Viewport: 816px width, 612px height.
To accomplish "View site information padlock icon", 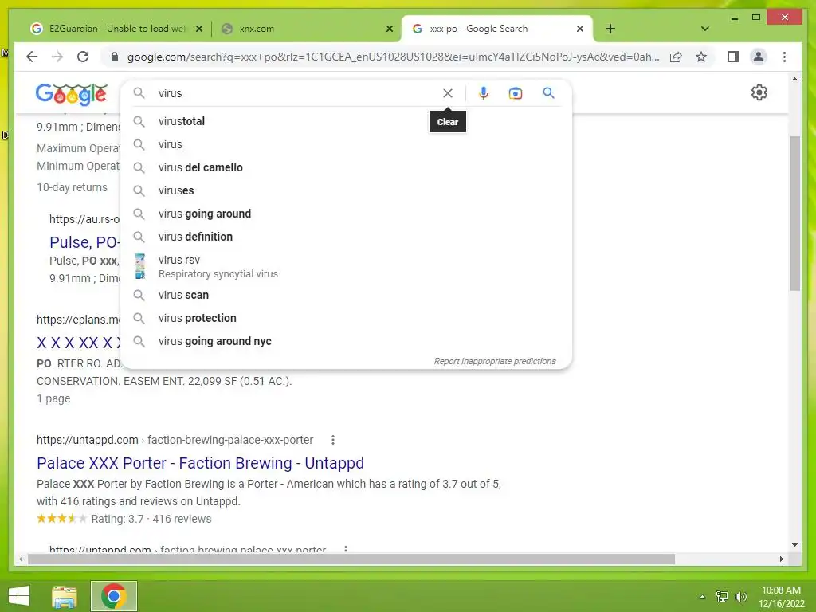I will 115,57.
